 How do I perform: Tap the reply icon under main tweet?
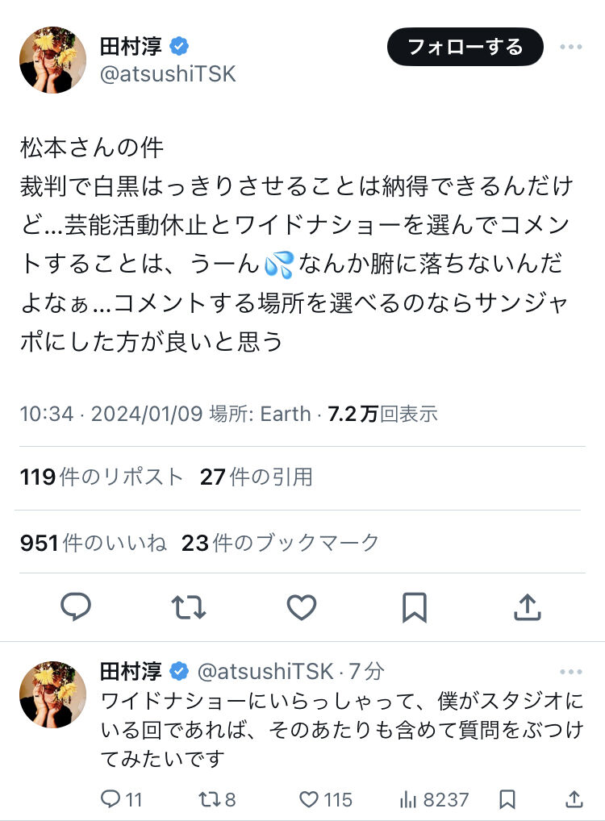pos(76,606)
